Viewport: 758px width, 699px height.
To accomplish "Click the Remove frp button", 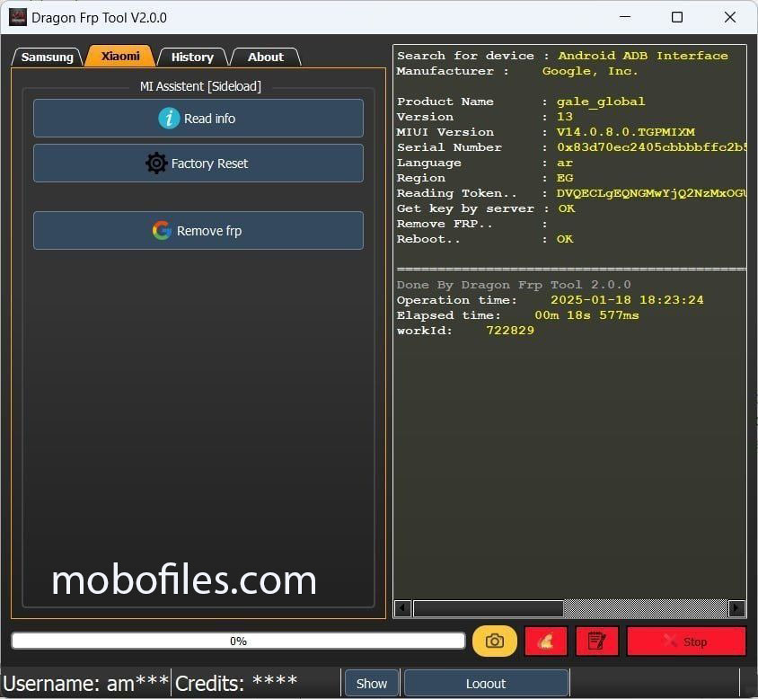I will (198, 230).
